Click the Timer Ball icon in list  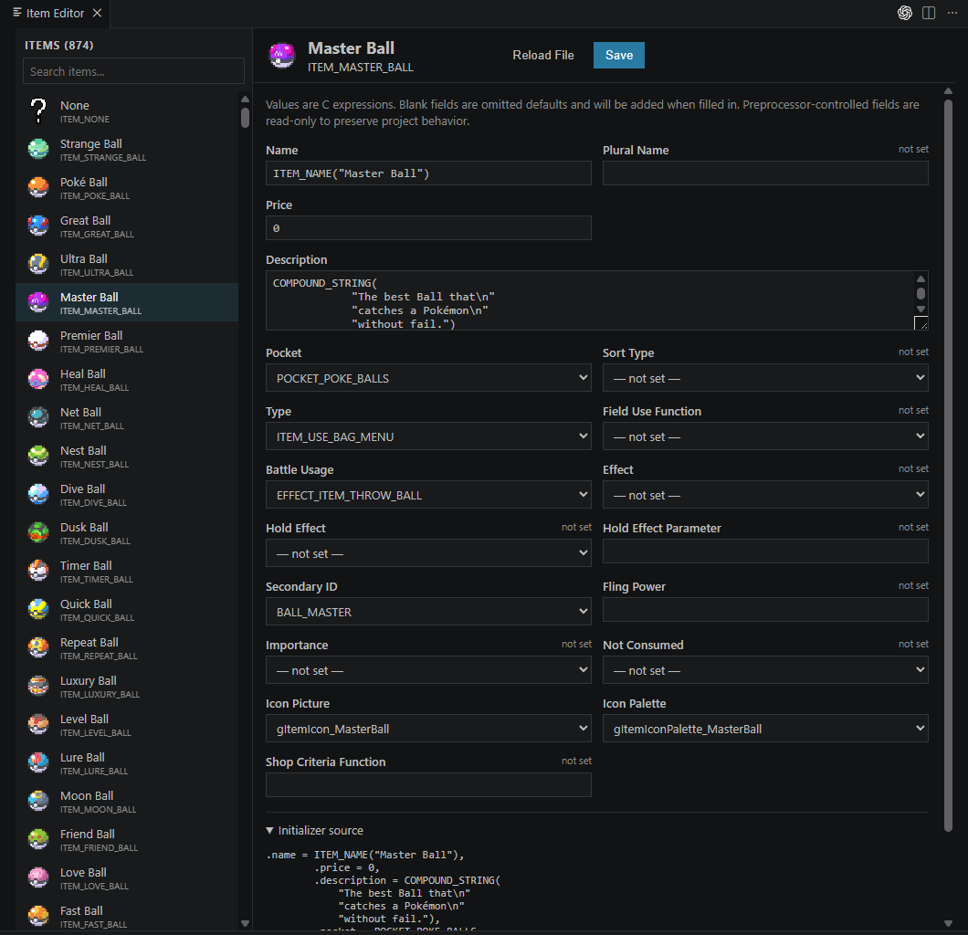coord(38,571)
